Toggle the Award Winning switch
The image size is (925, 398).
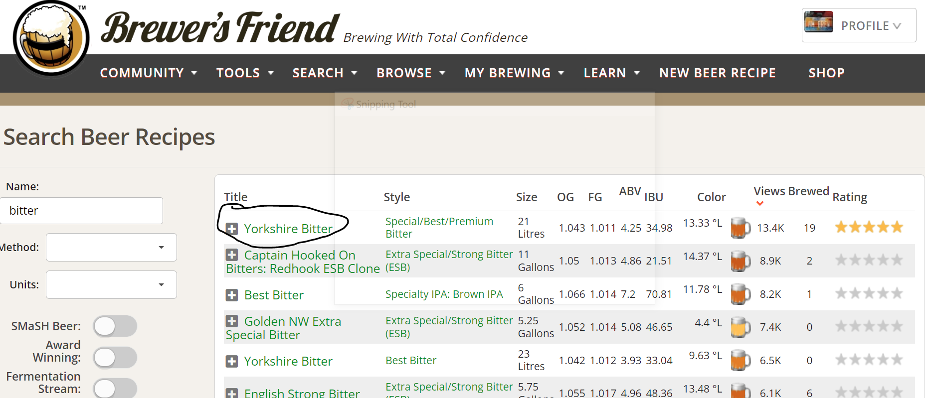115,357
